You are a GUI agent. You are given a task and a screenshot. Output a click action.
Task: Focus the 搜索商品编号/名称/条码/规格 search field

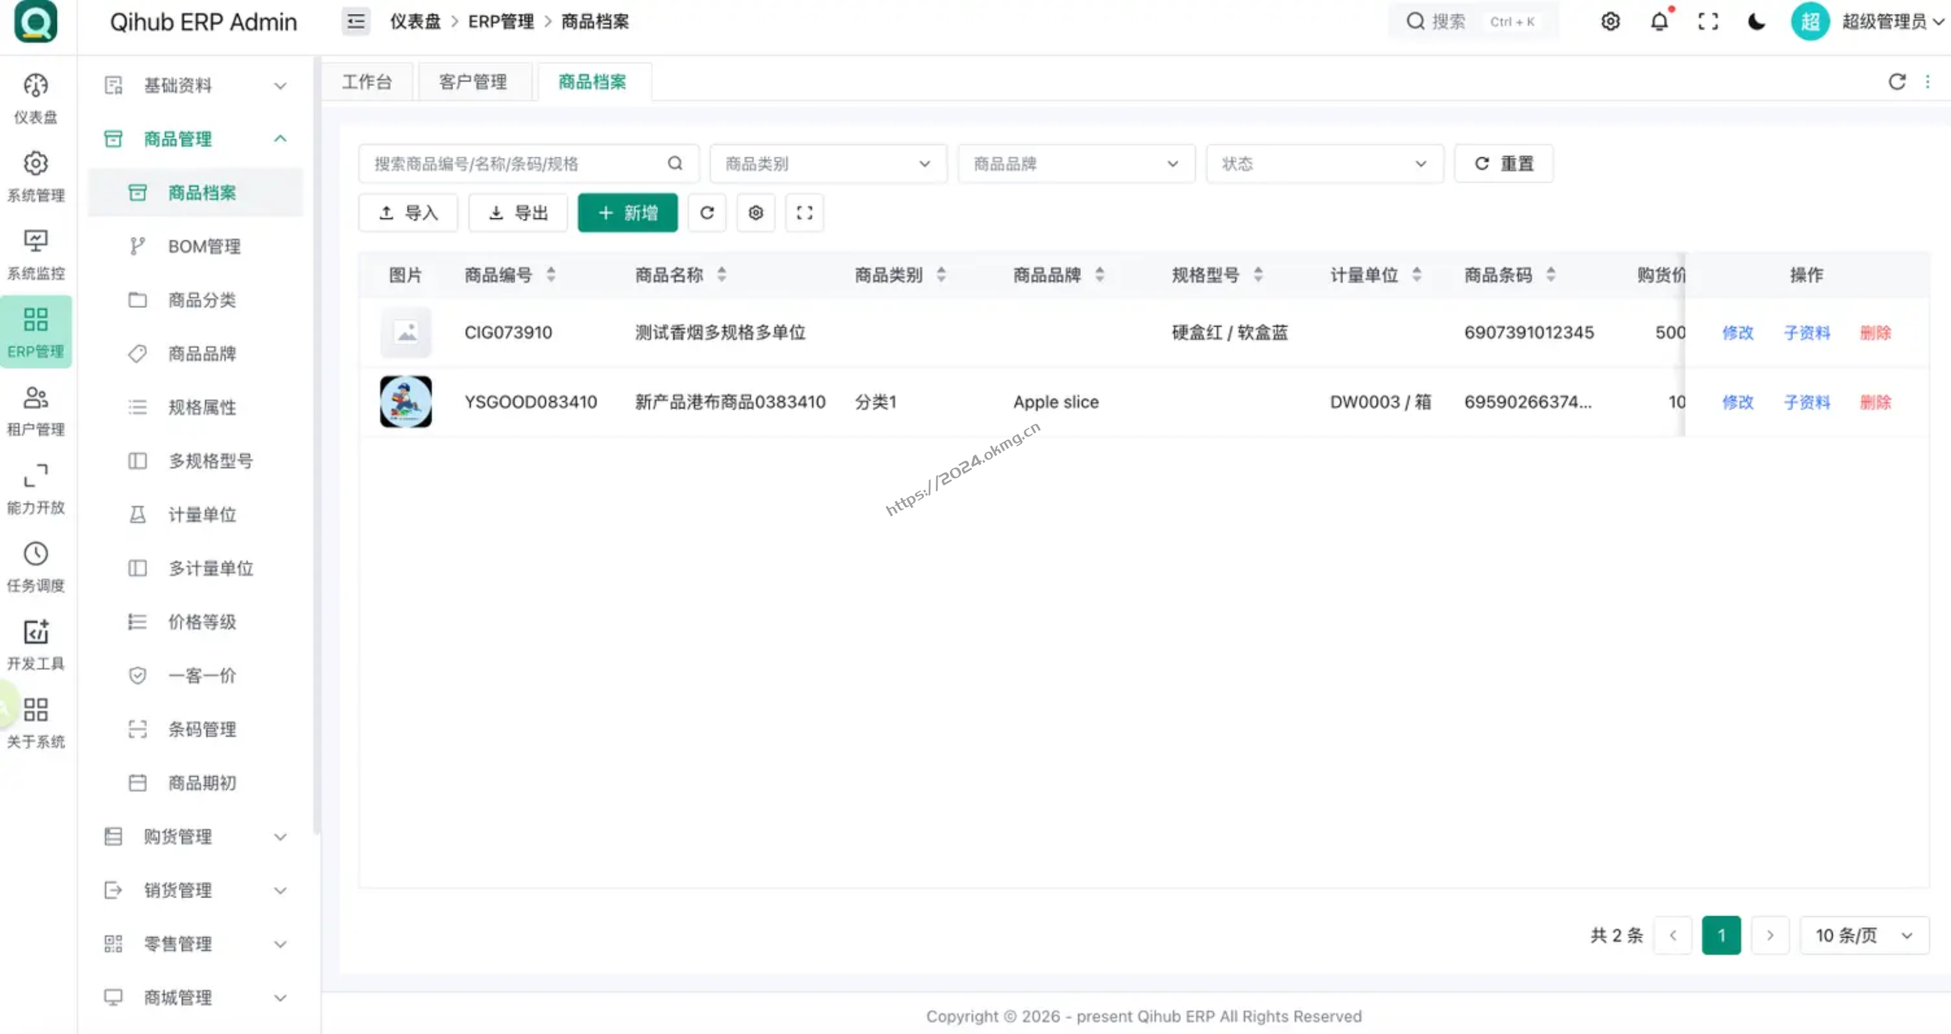[x=529, y=163]
